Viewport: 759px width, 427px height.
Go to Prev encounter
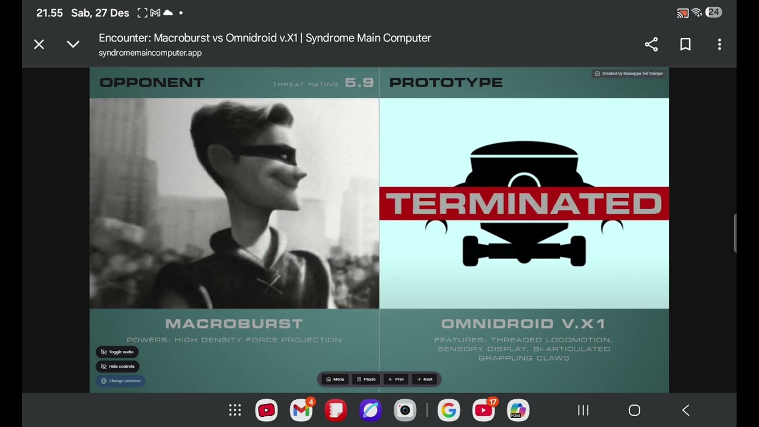click(x=396, y=379)
